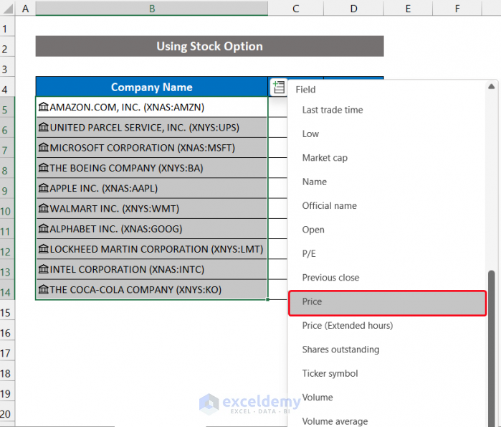Pick the Open field

click(x=386, y=230)
